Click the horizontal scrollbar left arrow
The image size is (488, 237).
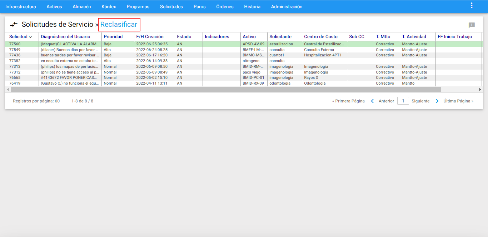pyautogui.click(x=8, y=89)
